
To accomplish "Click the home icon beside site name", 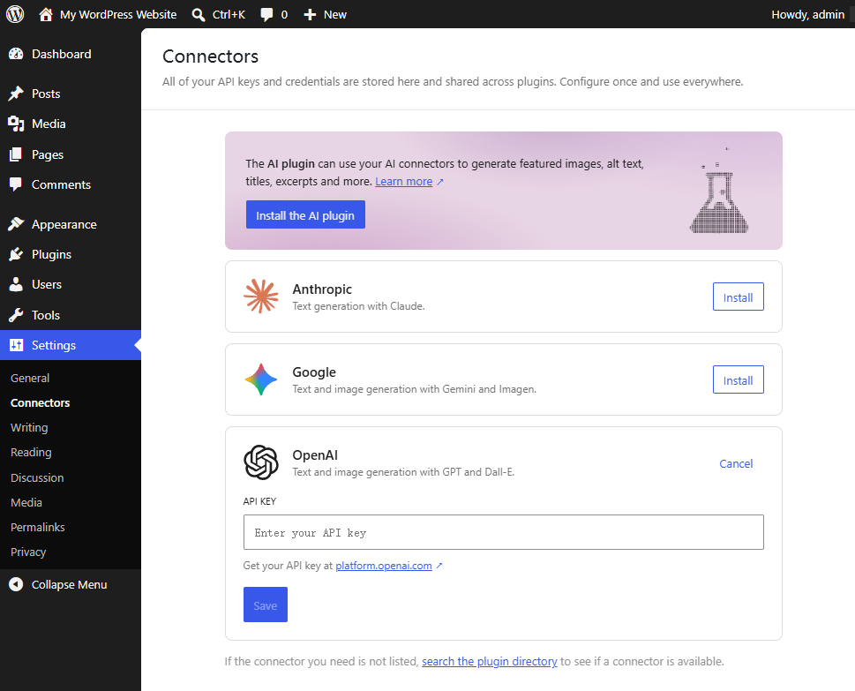I will pos(46,14).
